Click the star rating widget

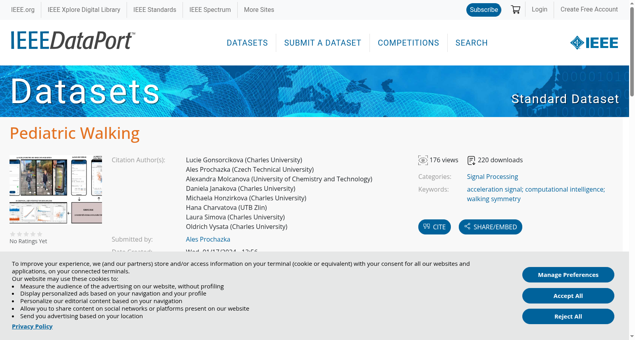tap(26, 234)
